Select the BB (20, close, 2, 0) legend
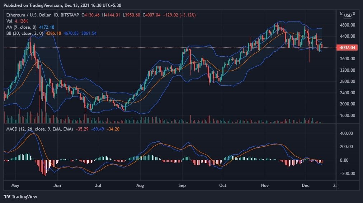 tap(24, 33)
